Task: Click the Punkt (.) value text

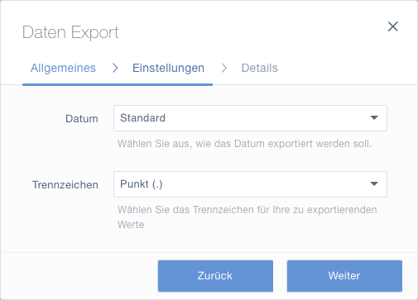Action: click(142, 184)
